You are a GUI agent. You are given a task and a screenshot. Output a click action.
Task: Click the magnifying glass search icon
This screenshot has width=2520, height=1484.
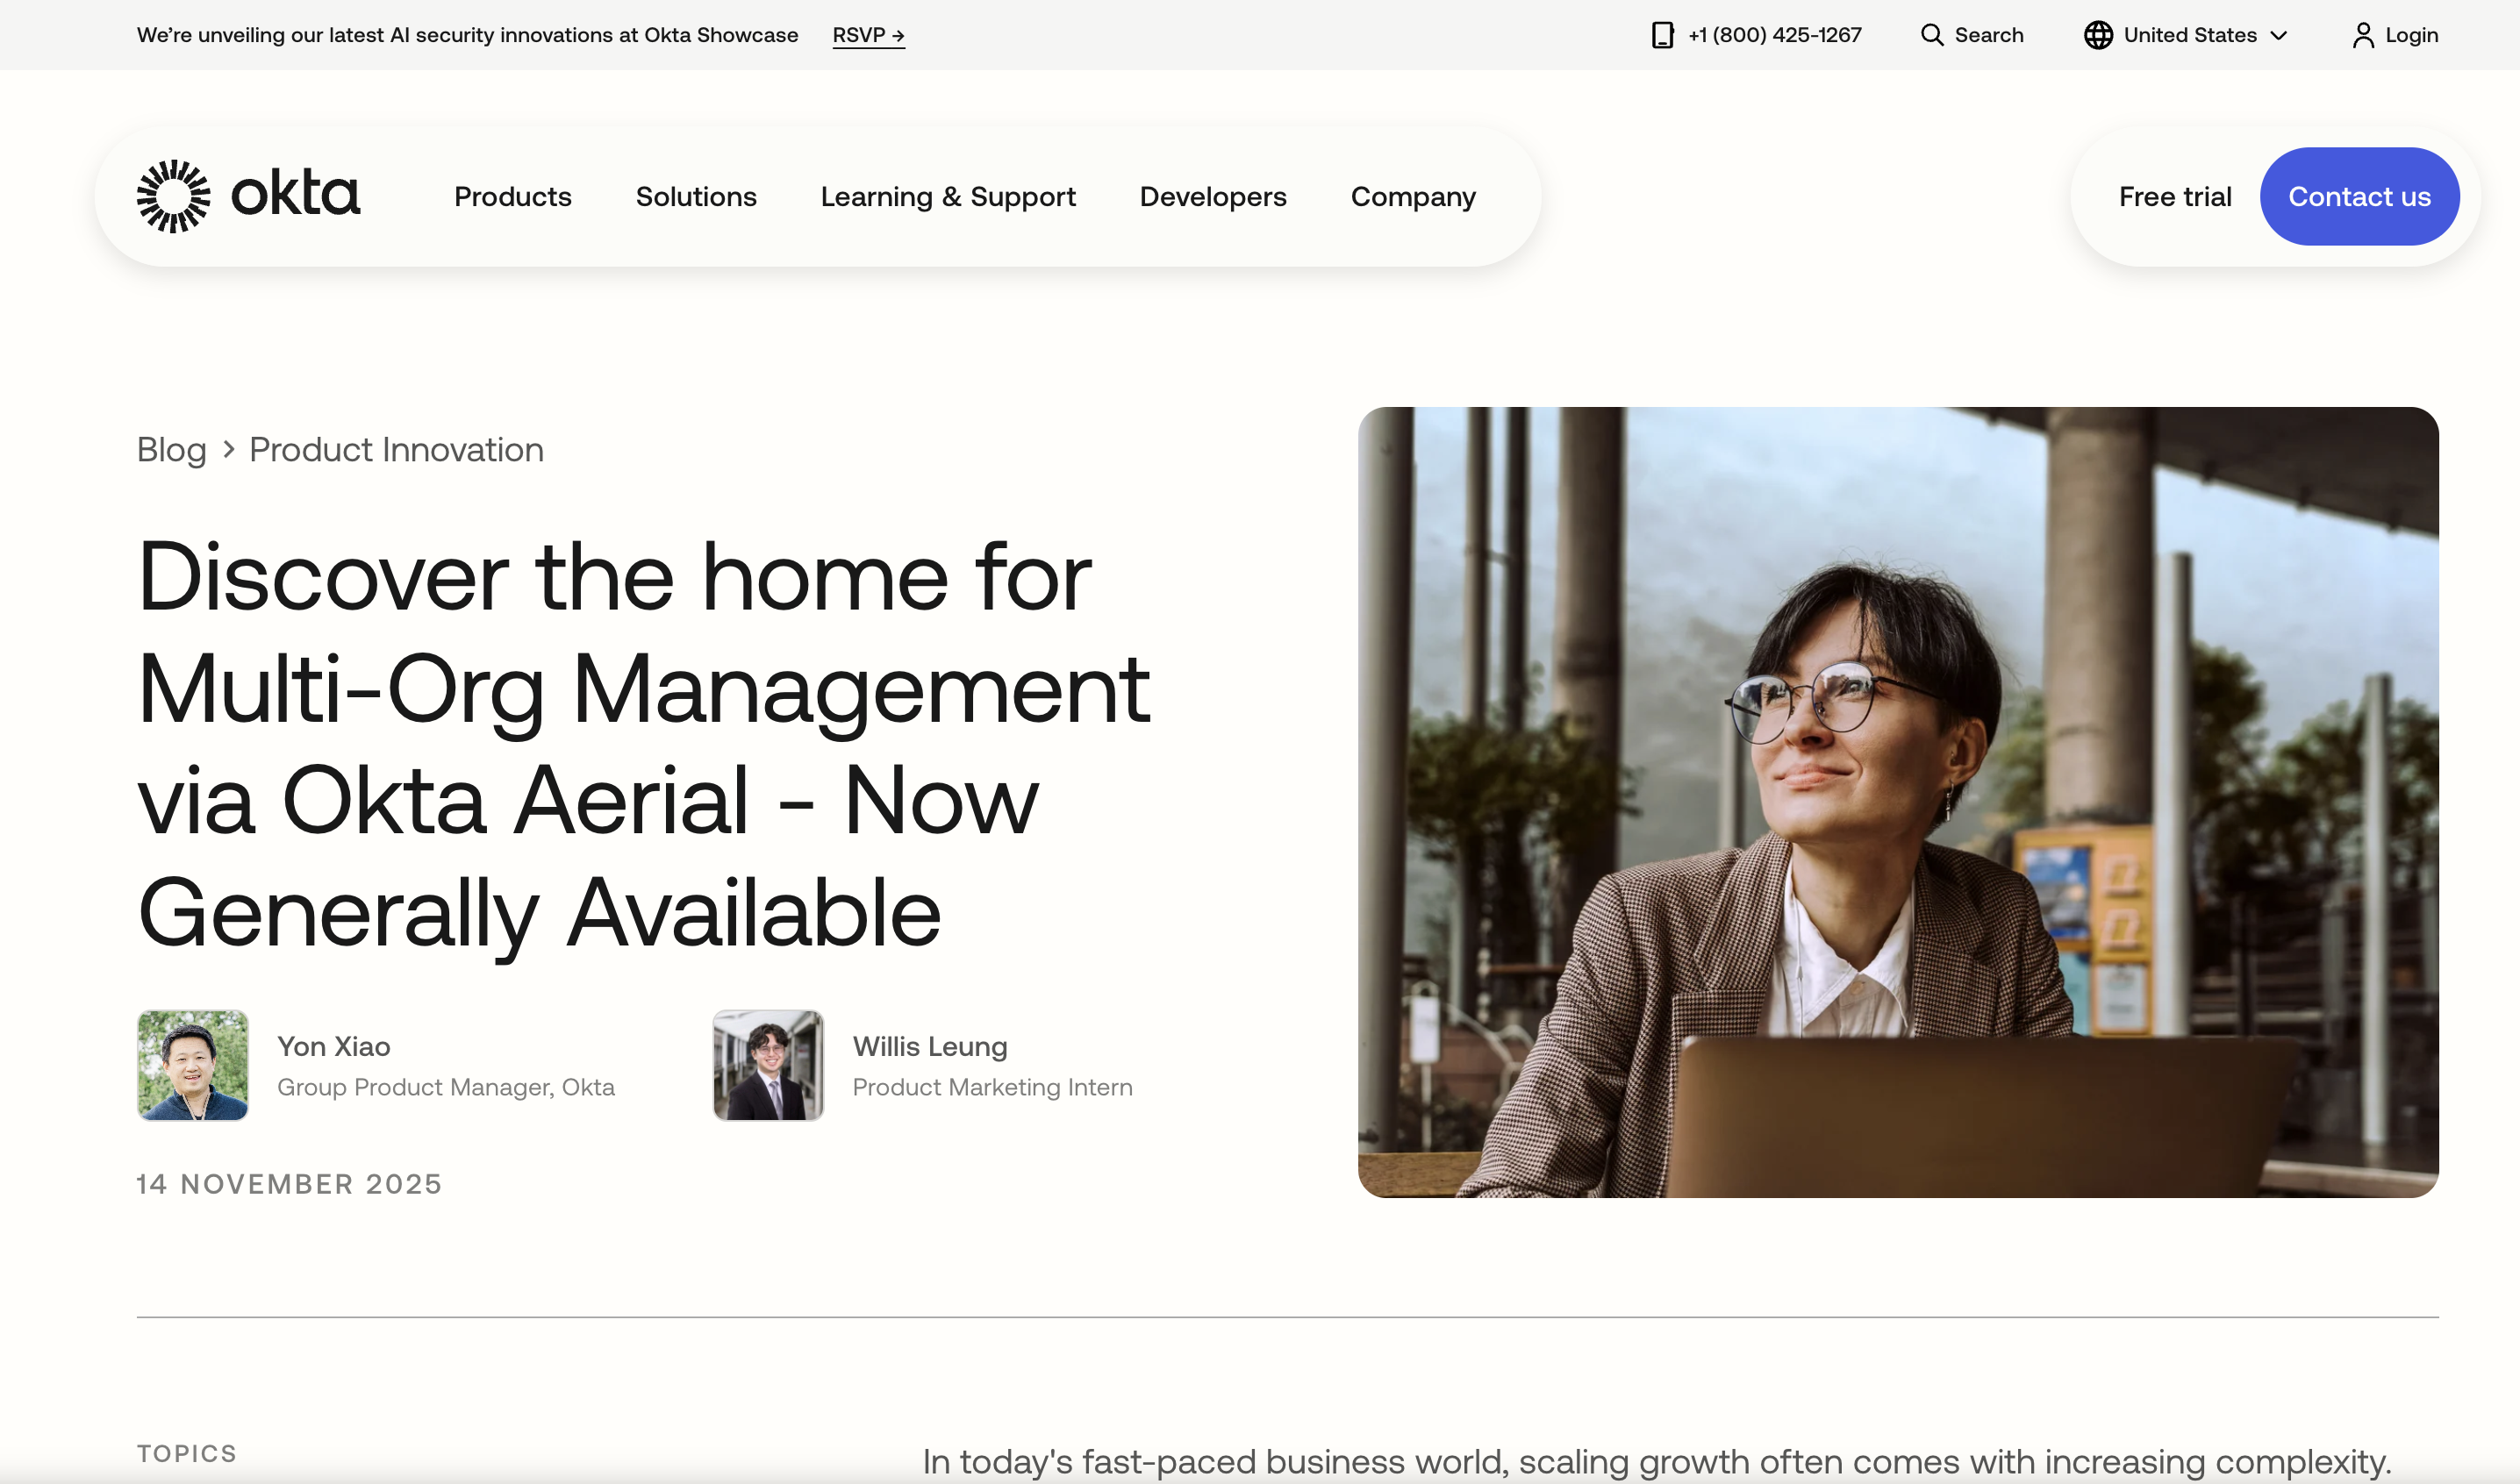(x=1932, y=35)
